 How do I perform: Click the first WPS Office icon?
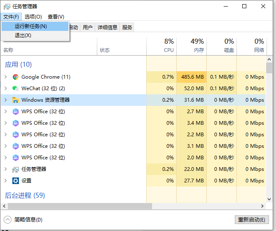coord(16,112)
